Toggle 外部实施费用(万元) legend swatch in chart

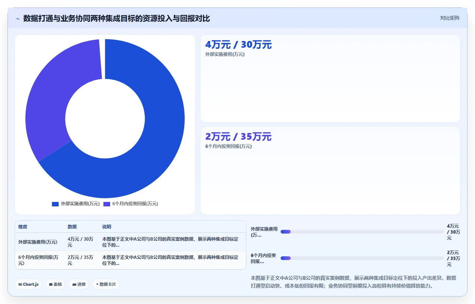point(55,204)
